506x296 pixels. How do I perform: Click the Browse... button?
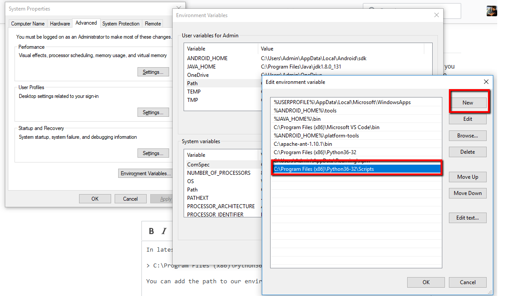[x=468, y=136]
